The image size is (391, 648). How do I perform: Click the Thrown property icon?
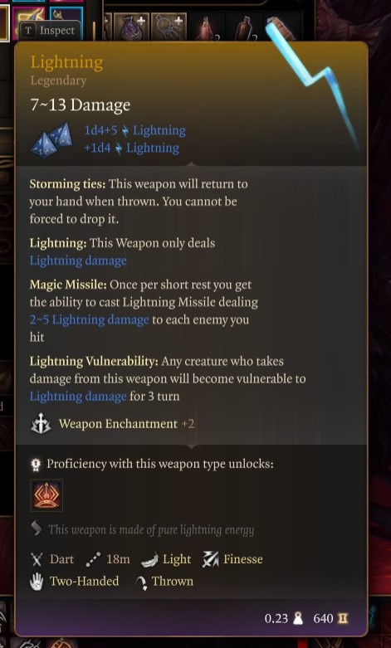tap(141, 582)
